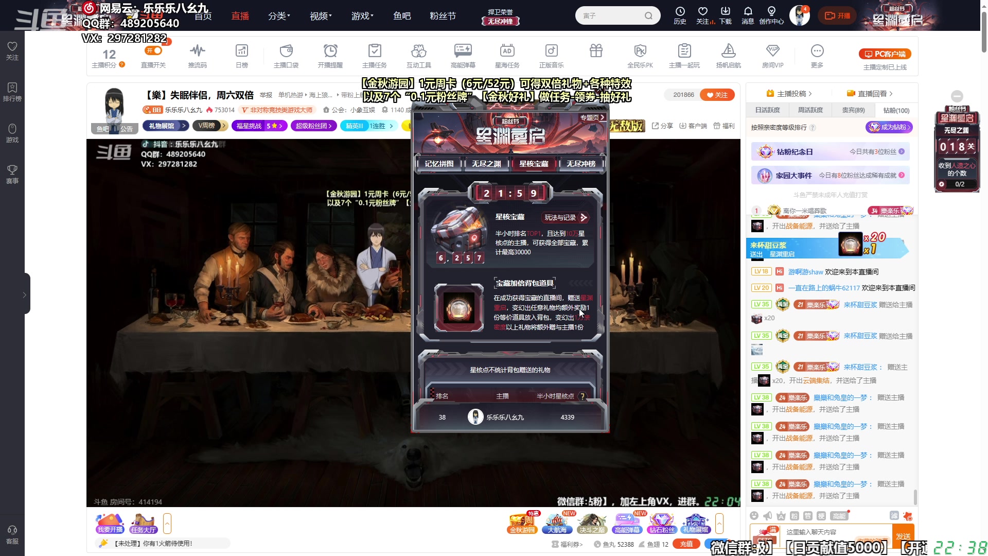This screenshot has height=556, width=988.
Task: Open 正版音乐 music icon
Action: (x=551, y=56)
